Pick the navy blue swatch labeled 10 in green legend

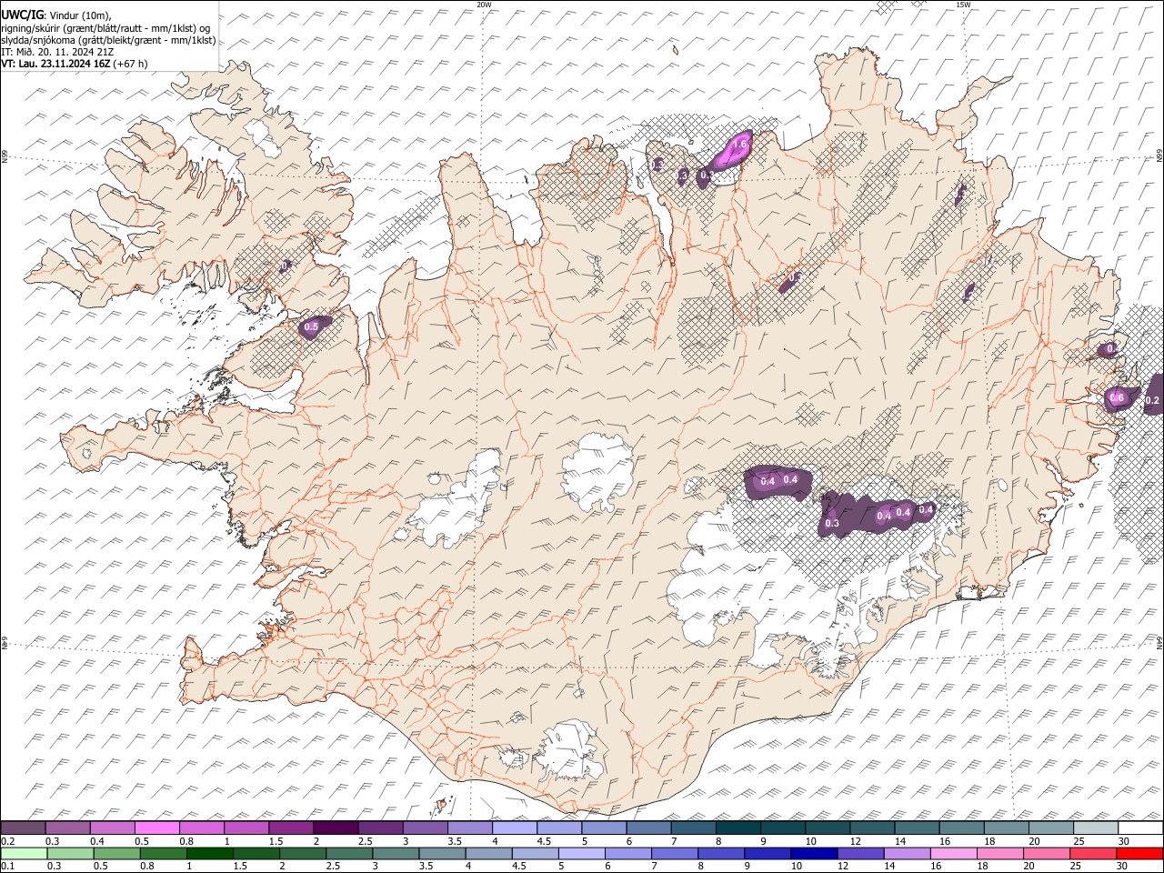coord(813,853)
